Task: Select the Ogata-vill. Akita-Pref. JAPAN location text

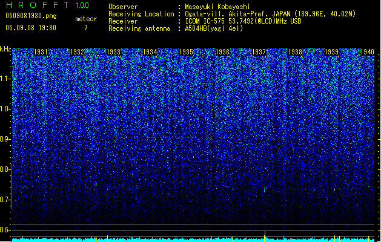Action: pyautogui.click(x=270, y=14)
